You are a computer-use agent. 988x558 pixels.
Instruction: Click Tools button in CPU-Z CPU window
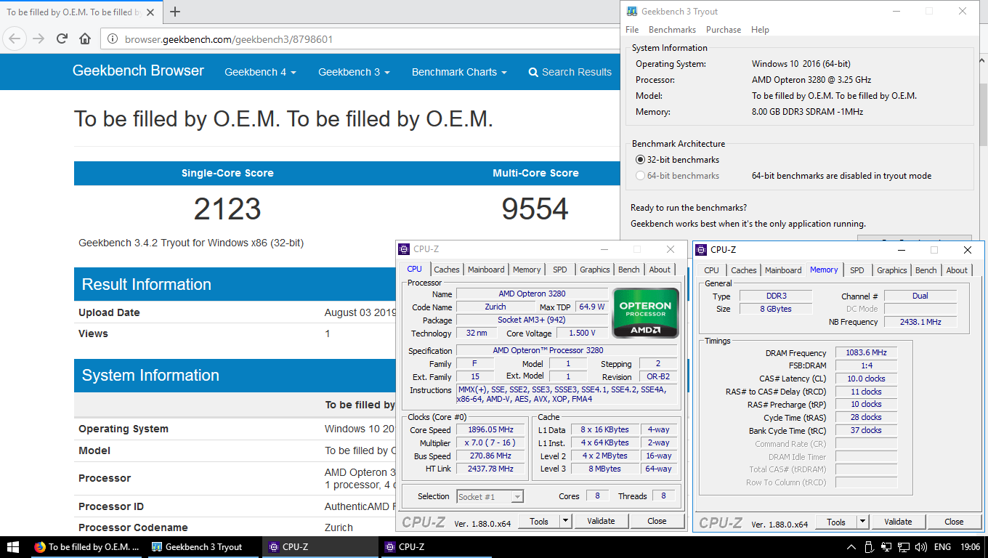pyautogui.click(x=539, y=521)
